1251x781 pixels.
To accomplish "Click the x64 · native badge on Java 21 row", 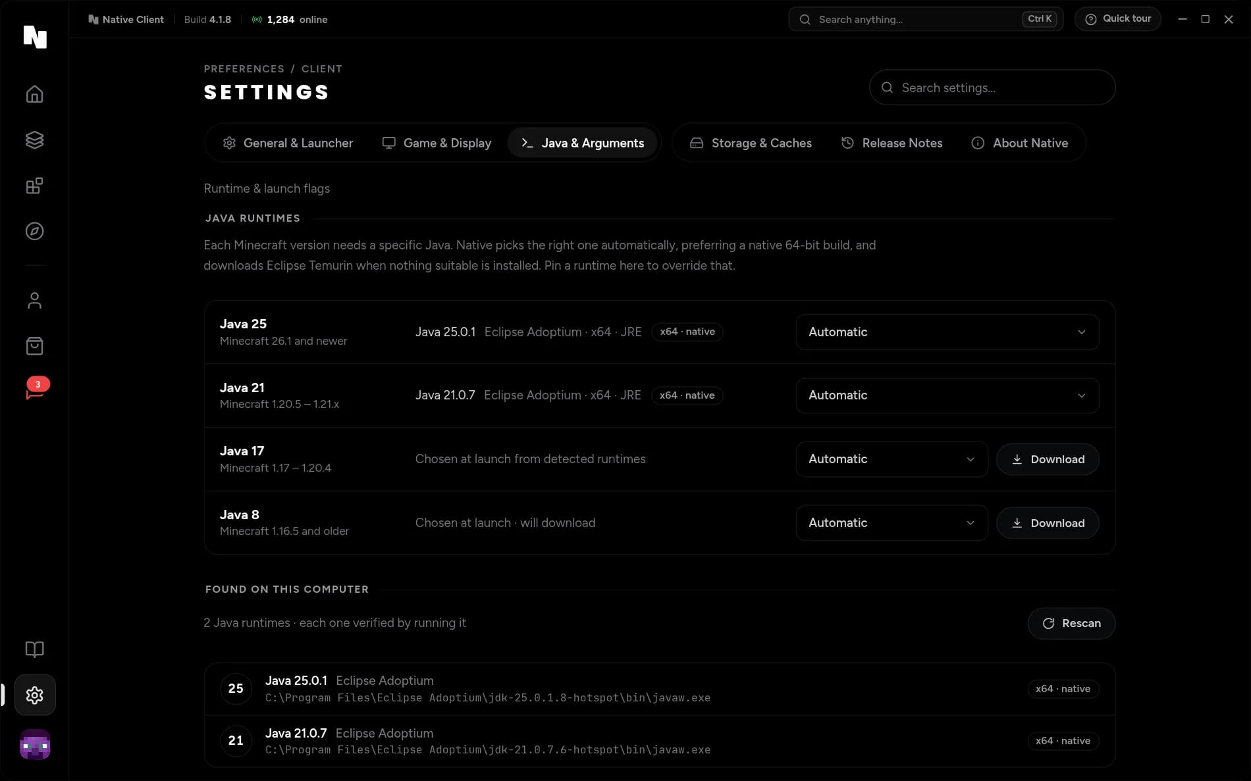I will pyautogui.click(x=687, y=395).
